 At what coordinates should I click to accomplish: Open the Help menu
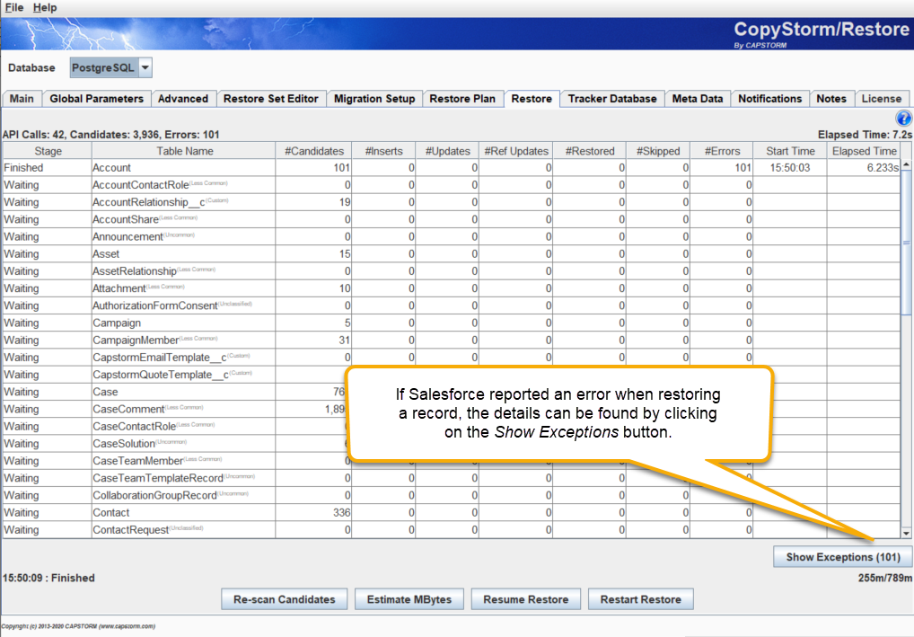45,7
